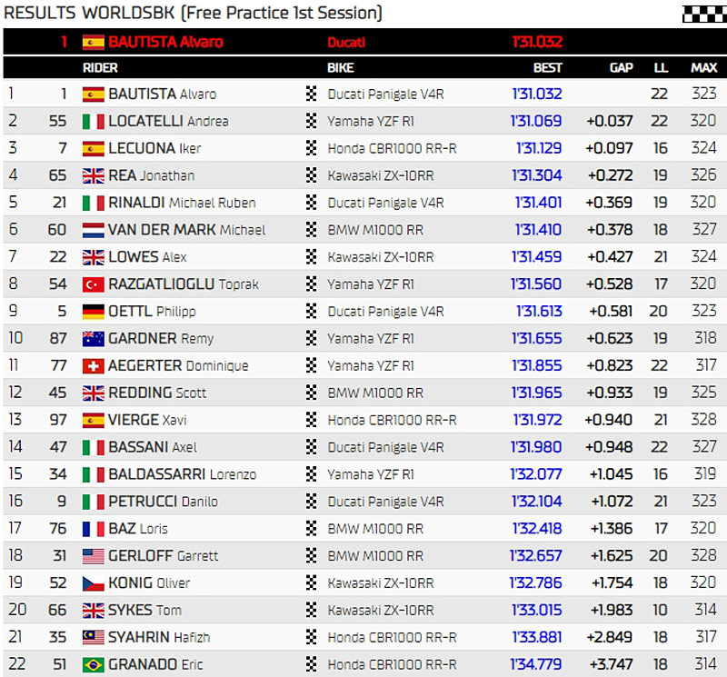Click the Dutch flag next to VAN DER MARK

click(x=93, y=230)
